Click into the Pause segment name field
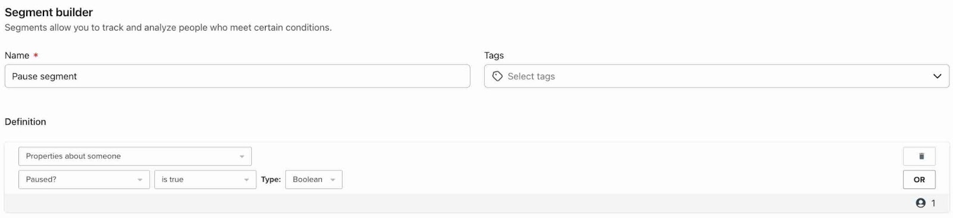The height and width of the screenshot is (218, 953). click(x=237, y=76)
